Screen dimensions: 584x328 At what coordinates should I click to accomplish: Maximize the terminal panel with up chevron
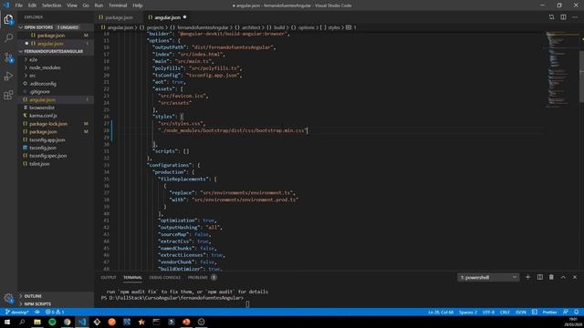(563, 277)
